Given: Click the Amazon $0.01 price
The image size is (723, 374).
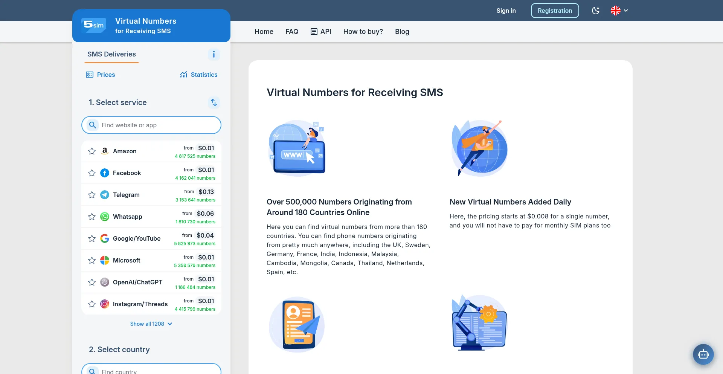Looking at the screenshot, I should click(x=206, y=148).
